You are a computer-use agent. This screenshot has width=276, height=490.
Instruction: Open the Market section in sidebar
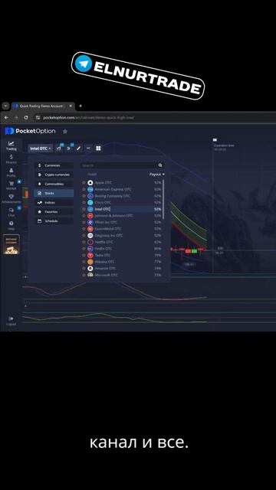click(x=11, y=185)
